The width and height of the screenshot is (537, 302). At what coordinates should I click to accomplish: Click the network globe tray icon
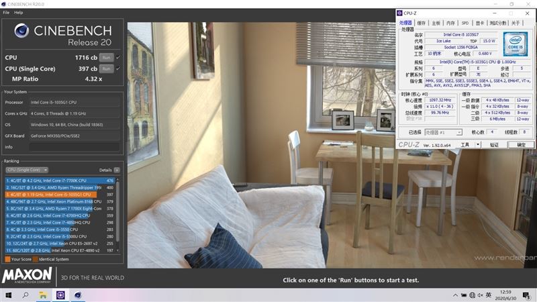pyautogui.click(x=473, y=295)
